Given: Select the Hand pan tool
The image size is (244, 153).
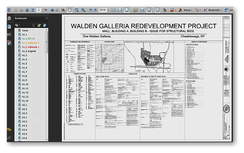Looking at the screenshot, I should 69,10.
